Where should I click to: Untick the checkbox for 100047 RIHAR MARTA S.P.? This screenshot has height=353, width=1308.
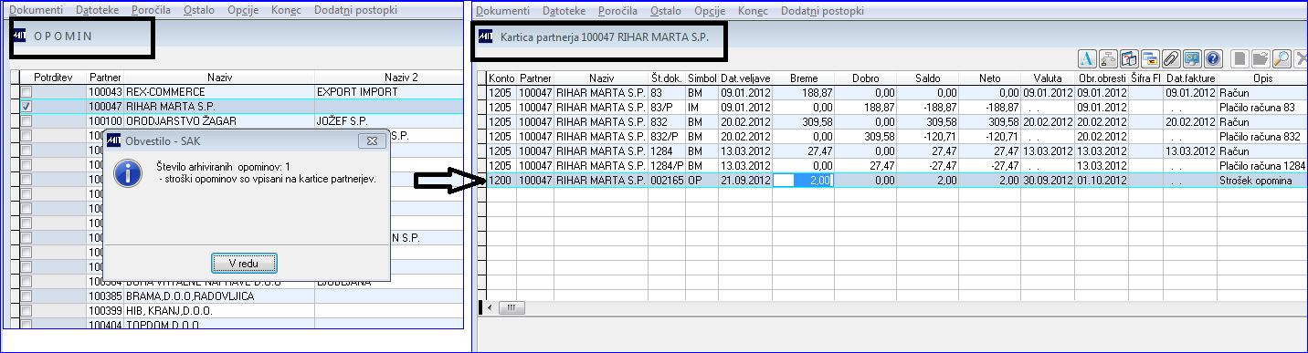coord(26,106)
